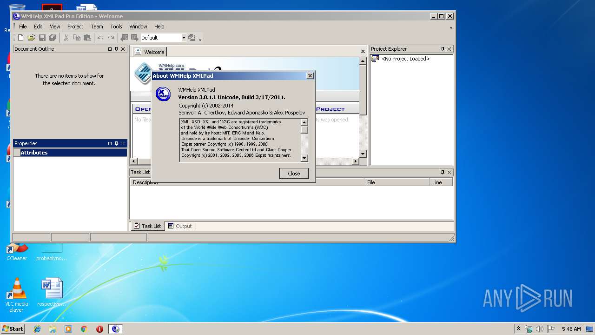Close the Properties panel
Viewport: 595px width, 335px height.
click(123, 143)
